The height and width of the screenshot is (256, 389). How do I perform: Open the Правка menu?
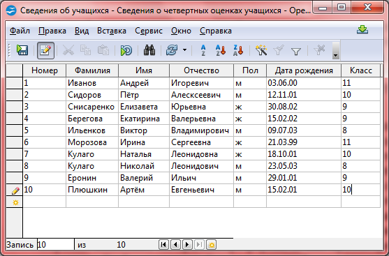coord(52,31)
